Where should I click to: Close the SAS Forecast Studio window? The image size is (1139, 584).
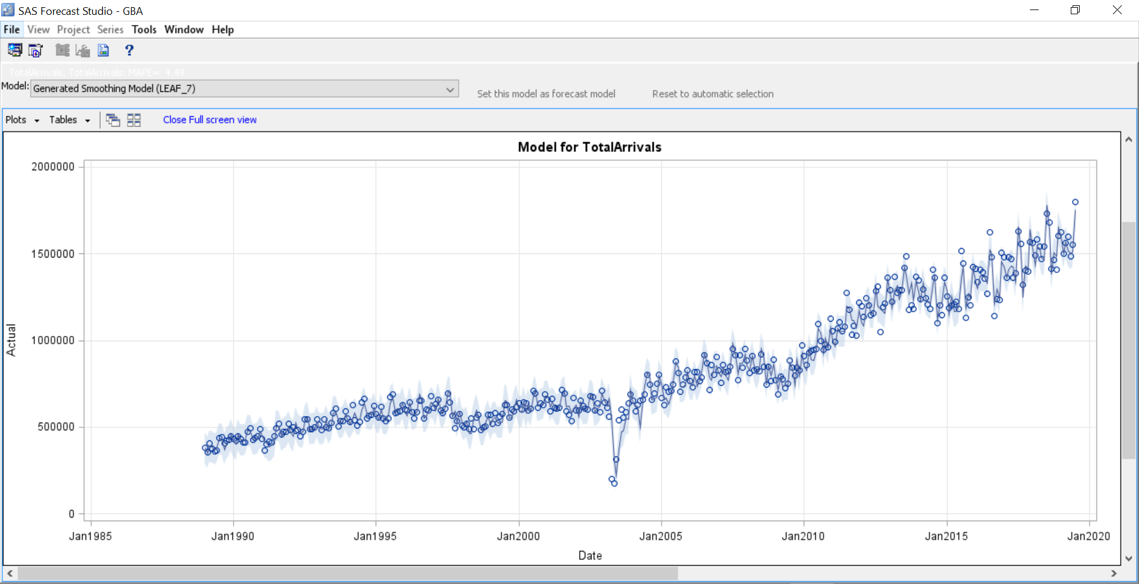point(1117,10)
